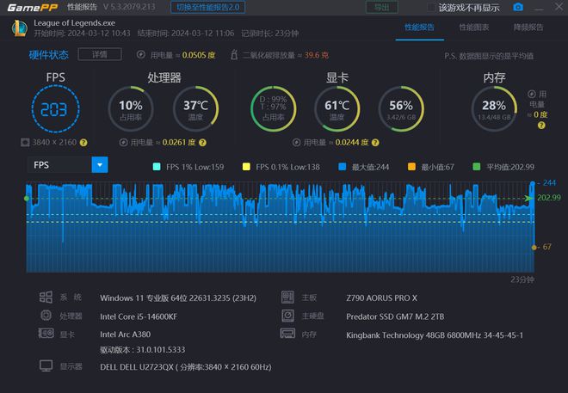Click the Windows 11 专业版 system text

click(178, 298)
